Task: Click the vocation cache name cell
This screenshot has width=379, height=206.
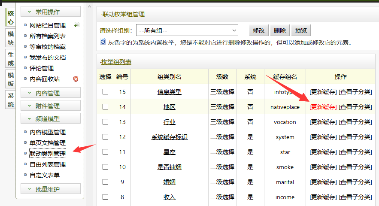Action: click(285, 122)
